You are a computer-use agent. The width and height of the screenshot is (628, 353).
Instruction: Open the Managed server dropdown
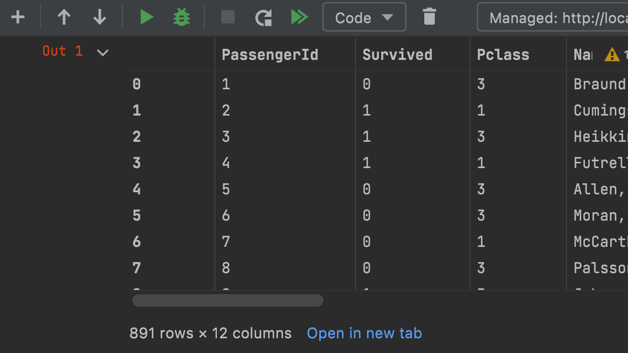click(x=552, y=17)
